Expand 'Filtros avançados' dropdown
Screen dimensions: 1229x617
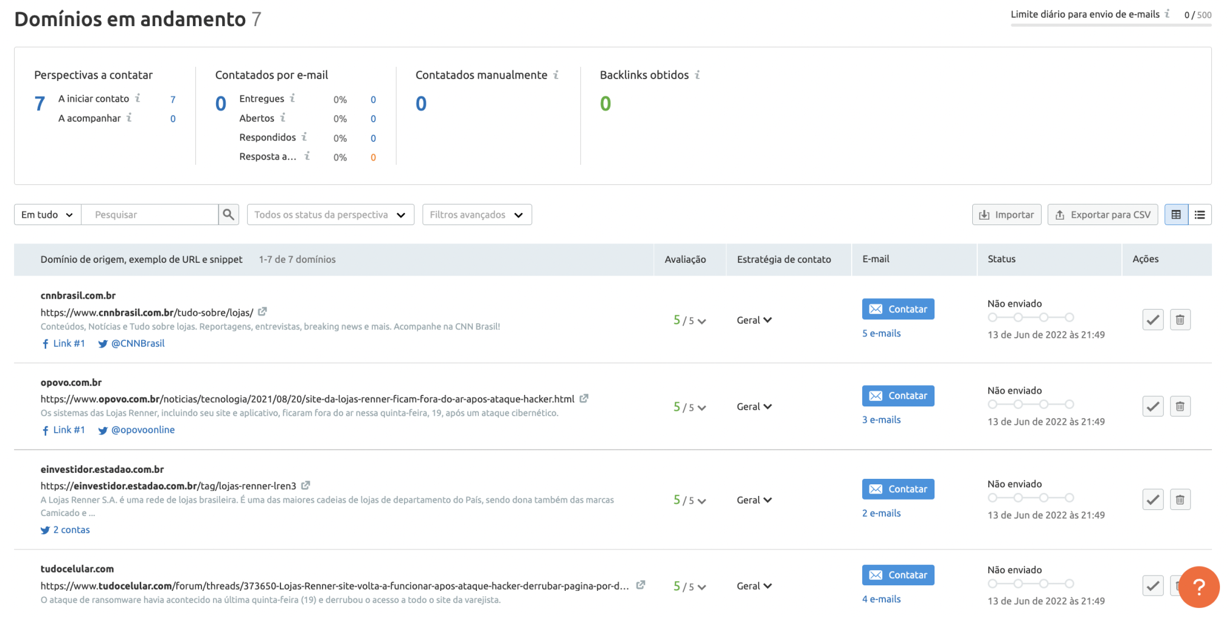tap(477, 214)
